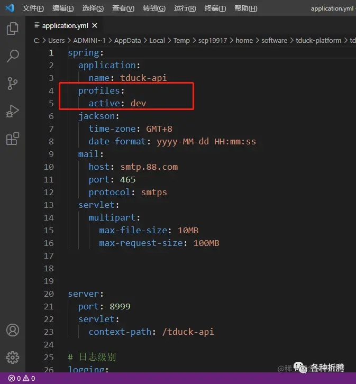Screen dimensions: 356x384
Task: Click the '/tduck-api' context-path value
Action: tap(188, 332)
